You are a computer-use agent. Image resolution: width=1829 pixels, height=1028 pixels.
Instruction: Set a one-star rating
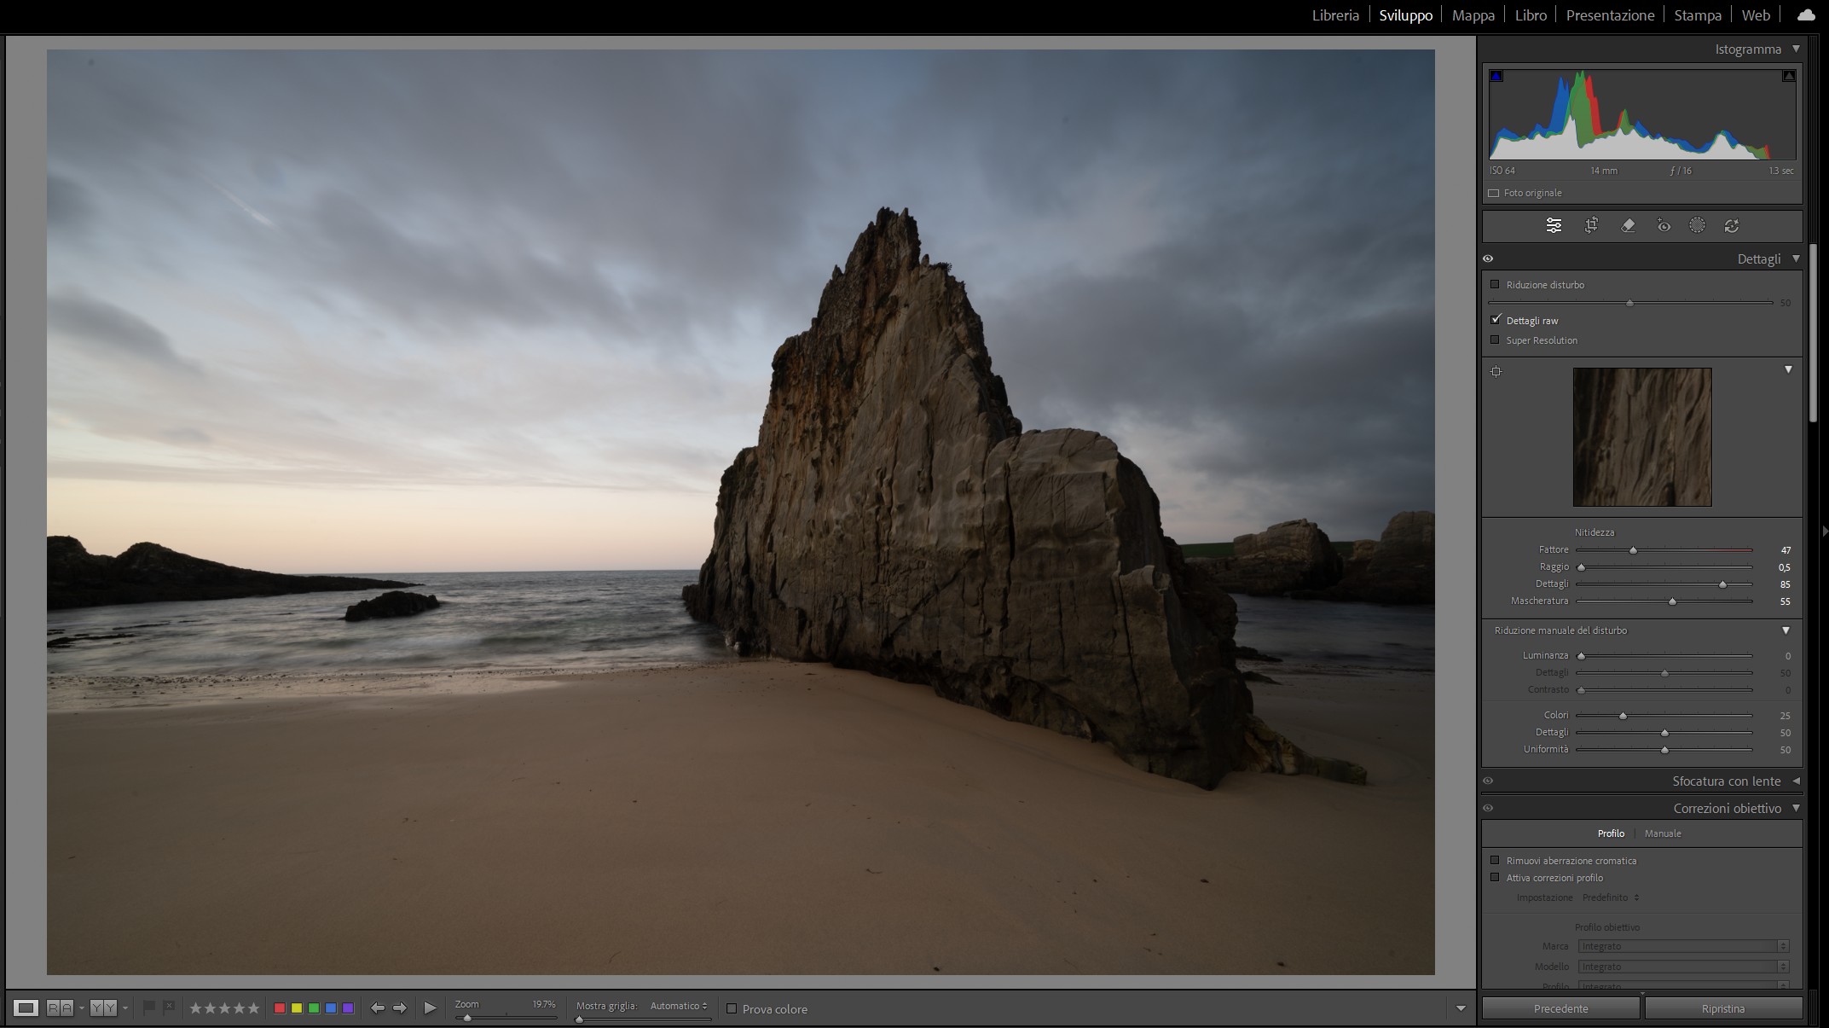coord(195,1008)
